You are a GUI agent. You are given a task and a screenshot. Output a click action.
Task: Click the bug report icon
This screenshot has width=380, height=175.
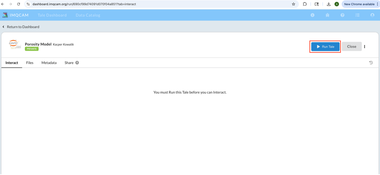pyautogui.click(x=327, y=15)
